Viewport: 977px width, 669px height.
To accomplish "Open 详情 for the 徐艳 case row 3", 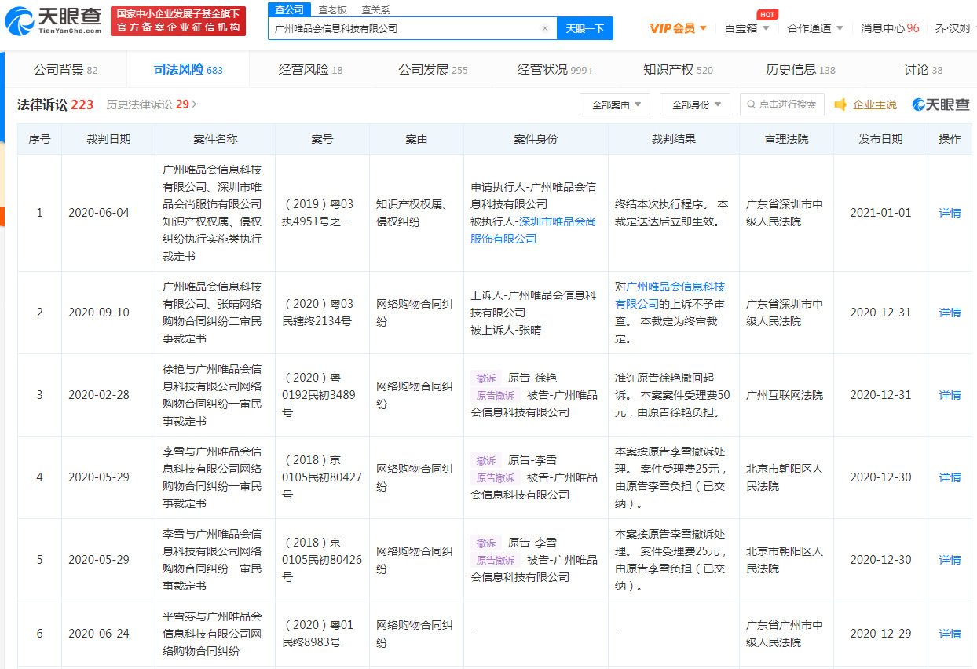I will coord(950,395).
